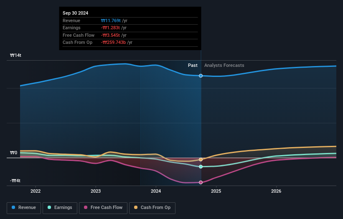Click the 2023 x-axis label
Viewport: 343px width, 219px height.
(x=96, y=191)
